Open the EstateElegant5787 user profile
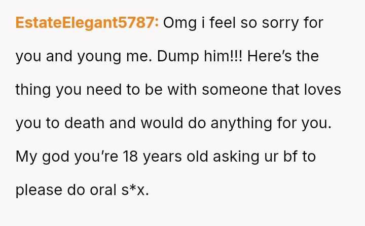Image resolution: width=365 pixels, height=226 pixels. pos(87,23)
